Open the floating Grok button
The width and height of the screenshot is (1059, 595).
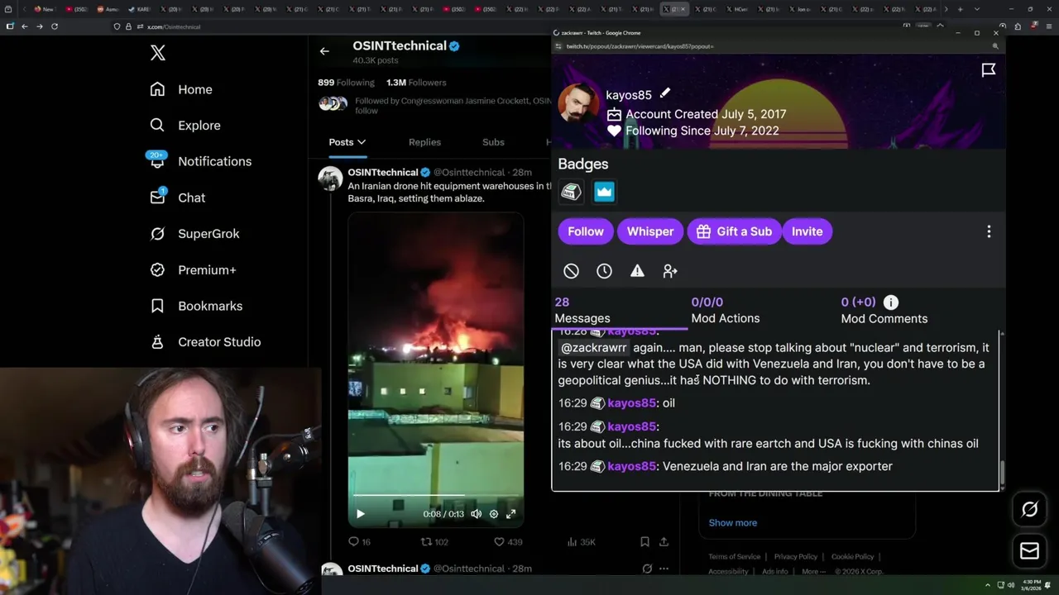pos(1029,510)
